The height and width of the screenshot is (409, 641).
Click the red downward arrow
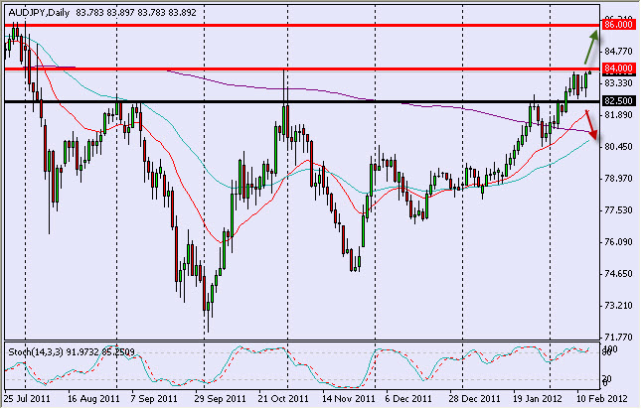[x=590, y=124]
